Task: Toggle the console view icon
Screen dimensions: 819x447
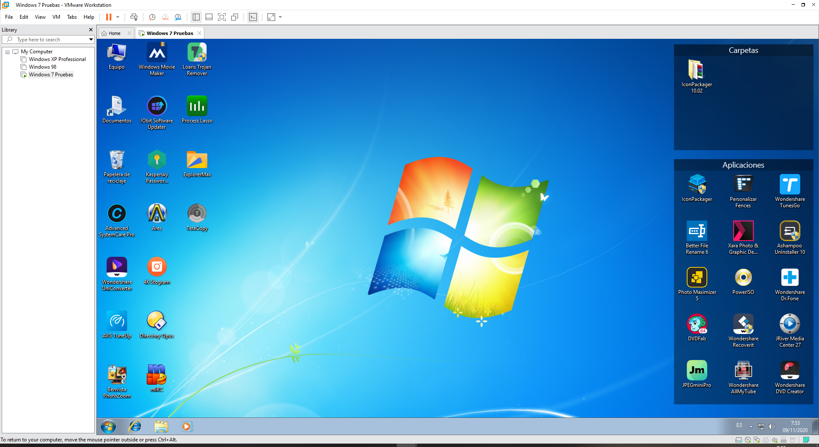Action: [x=253, y=17]
